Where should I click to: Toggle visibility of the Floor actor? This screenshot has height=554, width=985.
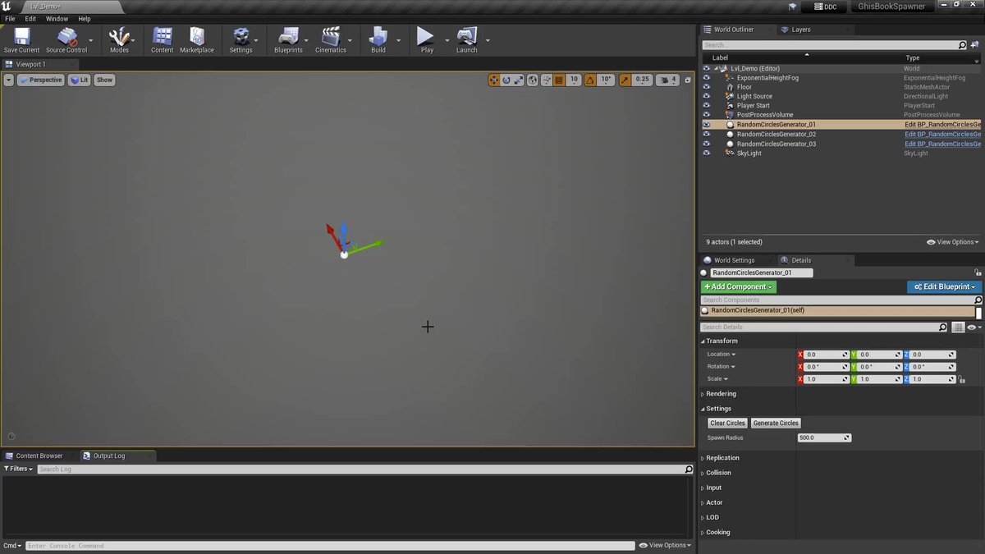coord(706,87)
